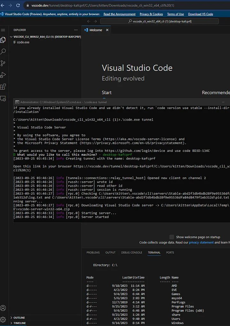
Task: Click the cmd.exe window title icon
Action: (17, 102)
